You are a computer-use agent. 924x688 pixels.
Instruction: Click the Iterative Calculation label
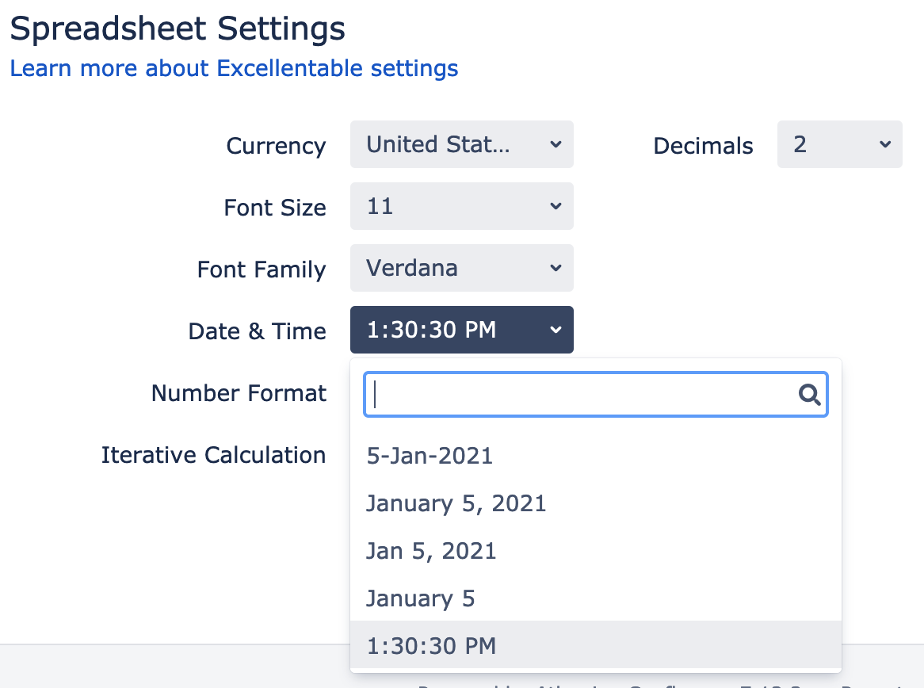point(213,455)
